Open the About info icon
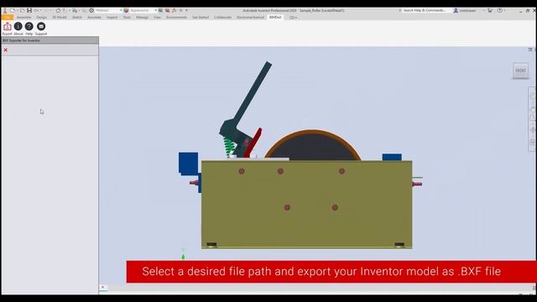 click(x=18, y=29)
